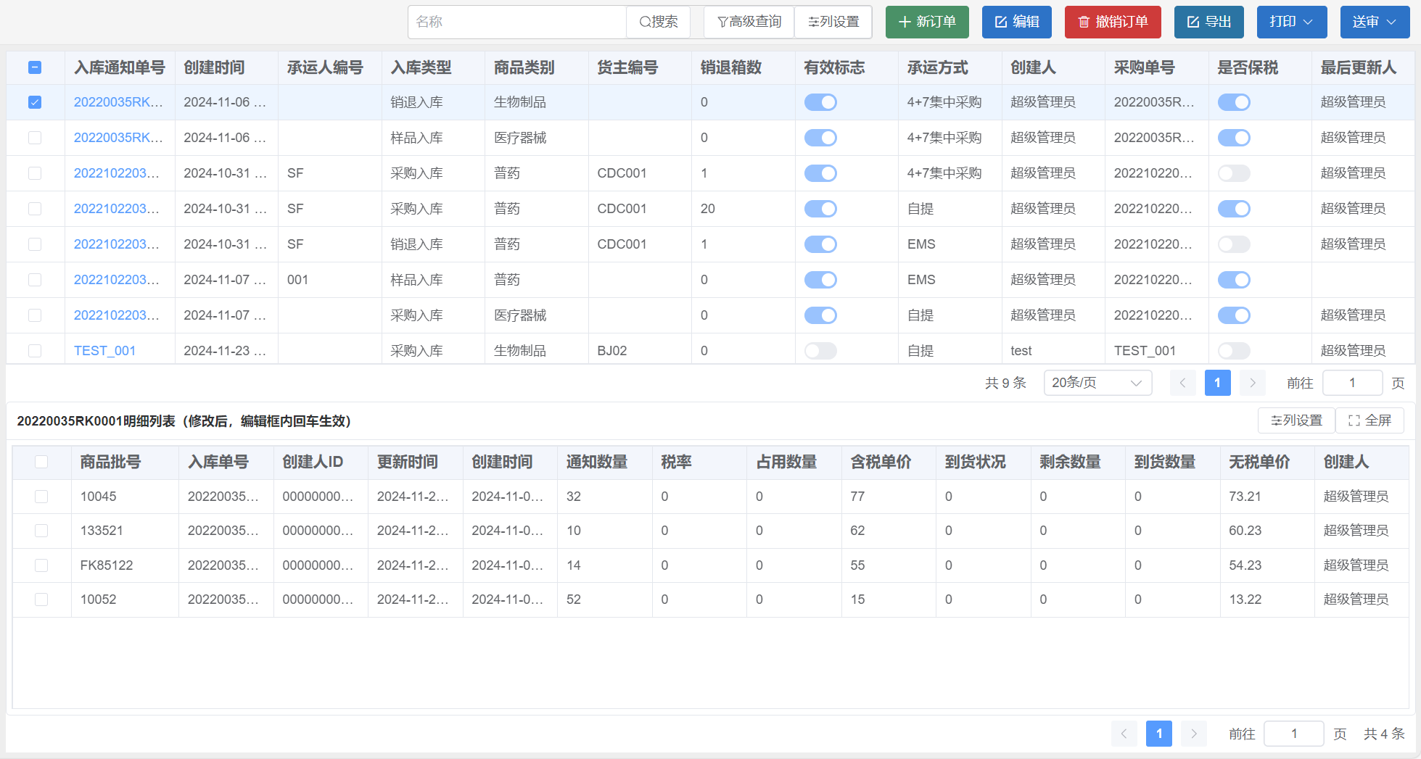
Task: Click upper 前往 page number input
Action: point(1352,383)
